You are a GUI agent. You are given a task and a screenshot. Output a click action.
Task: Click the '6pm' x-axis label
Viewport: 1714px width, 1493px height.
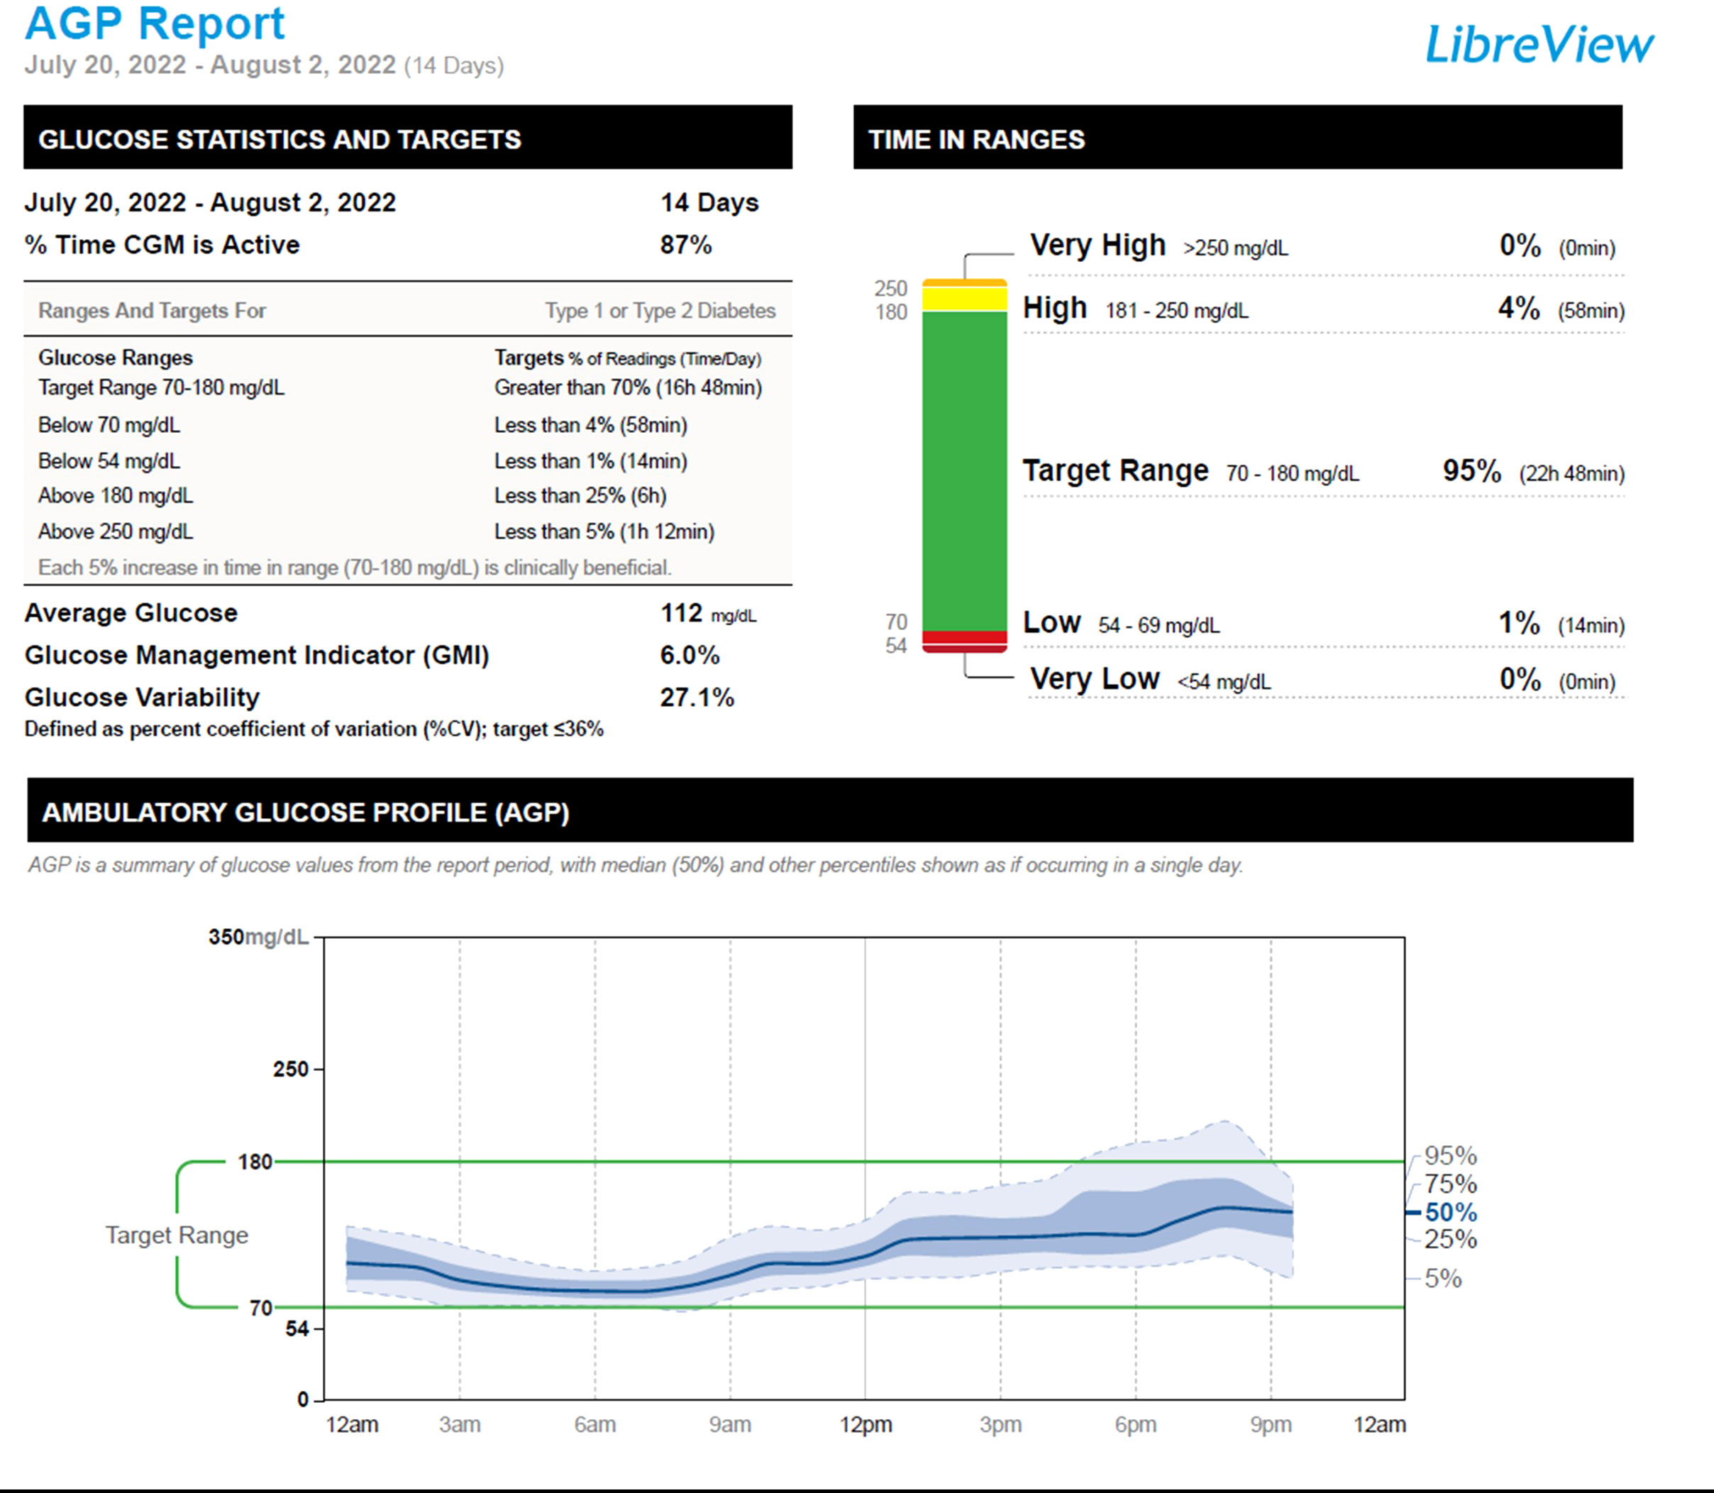pos(1135,1425)
